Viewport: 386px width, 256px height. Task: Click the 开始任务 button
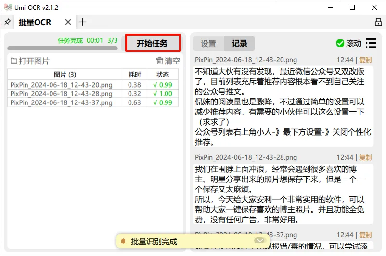click(x=153, y=43)
